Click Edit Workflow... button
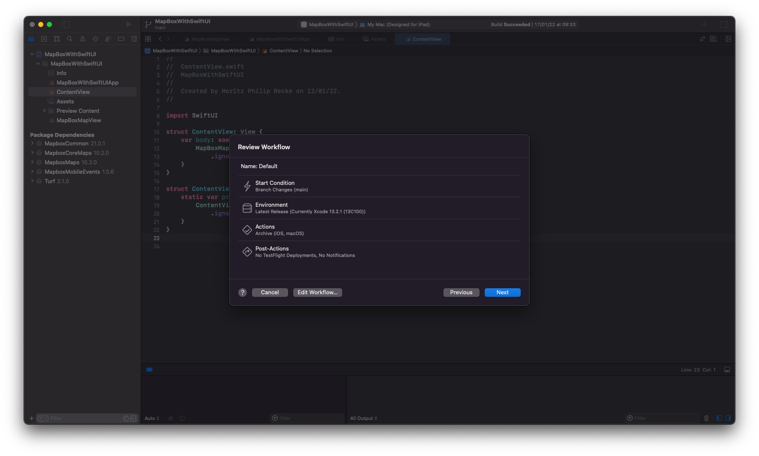Viewport: 759px width, 456px height. [x=318, y=293]
